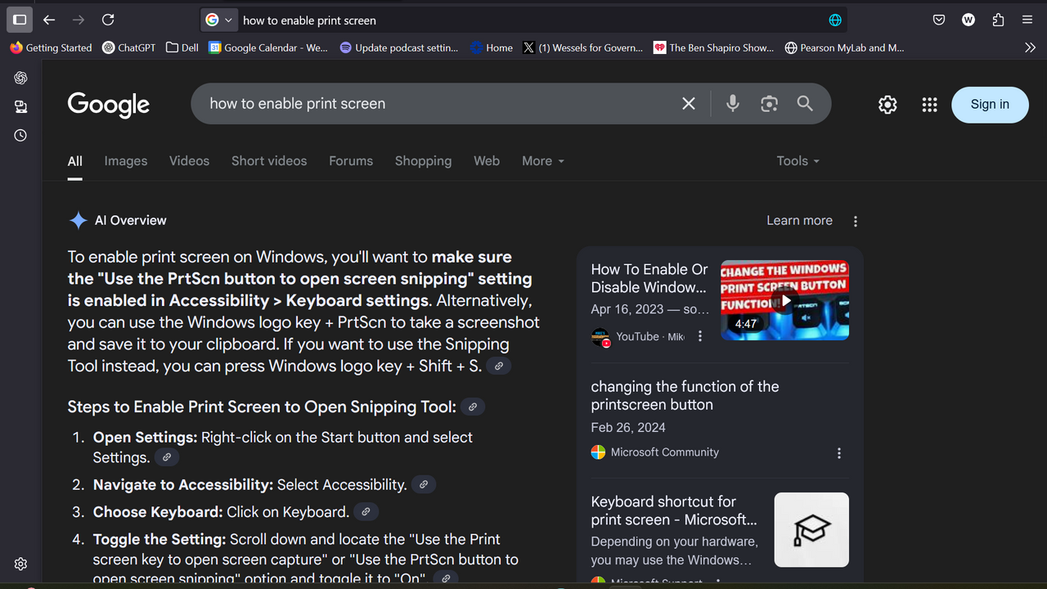
Task: Open the Pearson MyLab bookmark
Action: coord(844,47)
